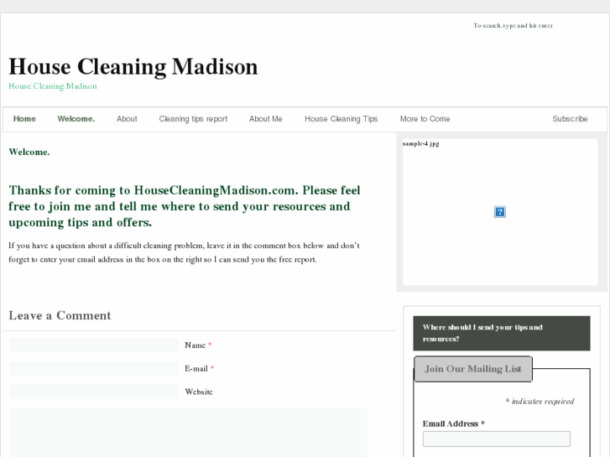
Task: Open Cleaning tips report page
Action: tap(193, 119)
